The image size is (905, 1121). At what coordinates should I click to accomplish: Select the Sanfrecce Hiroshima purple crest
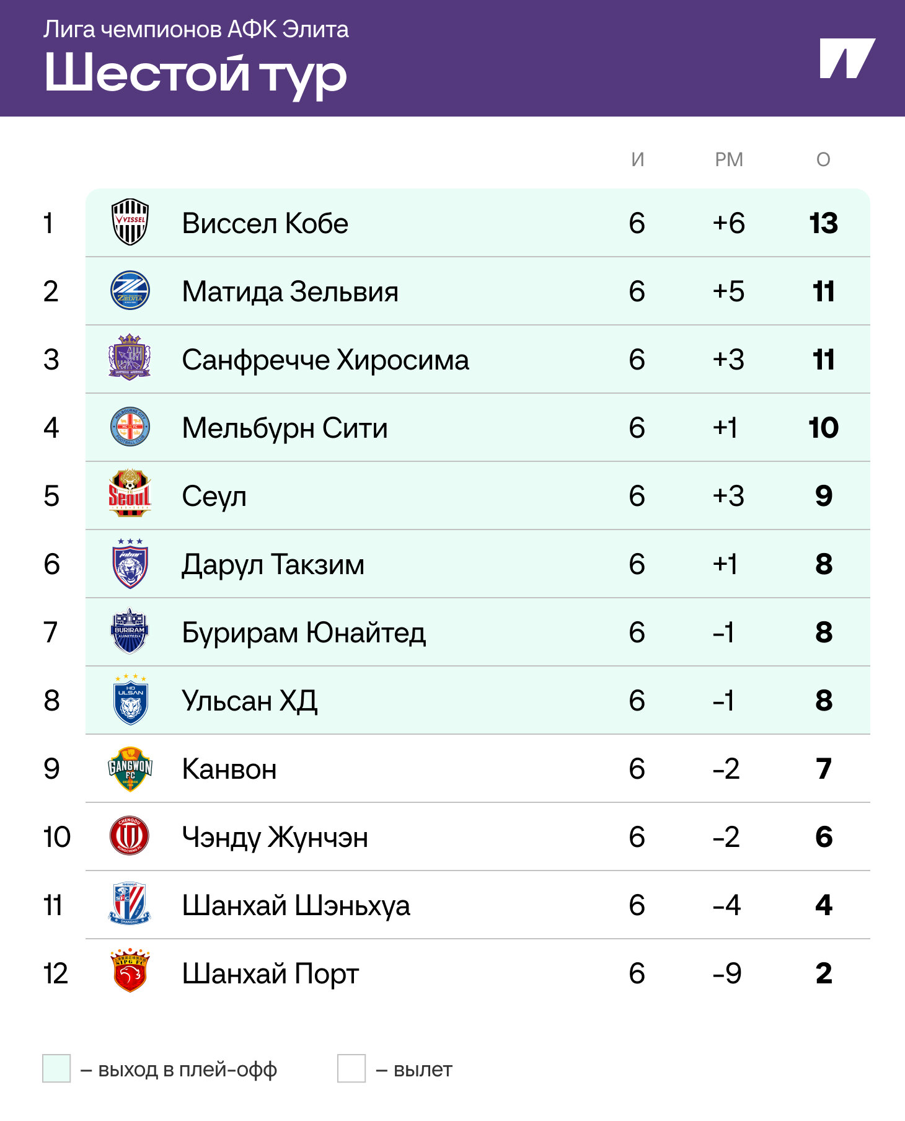[x=130, y=358]
